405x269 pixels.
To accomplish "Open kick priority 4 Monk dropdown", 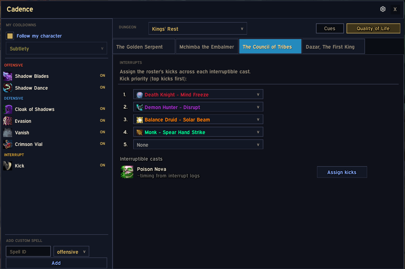I will point(198,132).
